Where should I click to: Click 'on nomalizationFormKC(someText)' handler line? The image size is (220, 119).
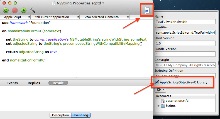[x=31, y=31]
